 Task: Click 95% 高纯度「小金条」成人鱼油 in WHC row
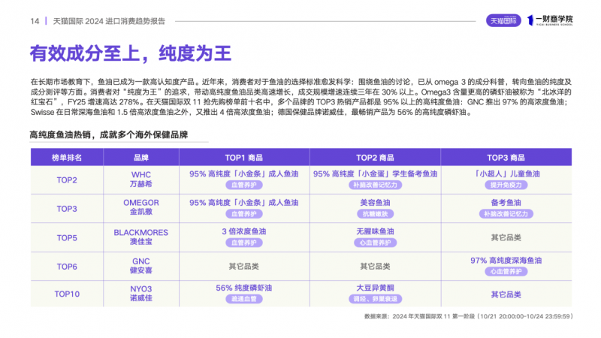point(243,174)
